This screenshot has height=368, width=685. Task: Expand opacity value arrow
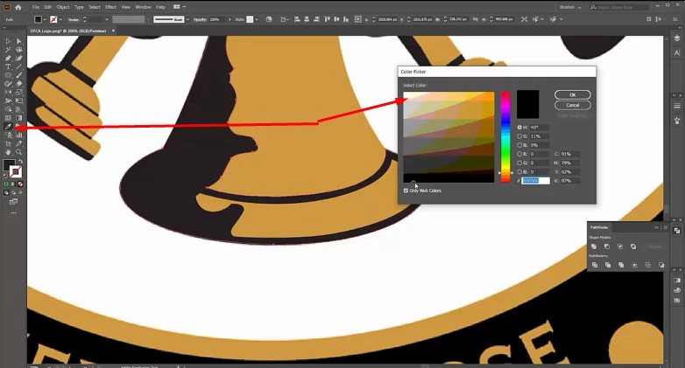[x=230, y=19]
